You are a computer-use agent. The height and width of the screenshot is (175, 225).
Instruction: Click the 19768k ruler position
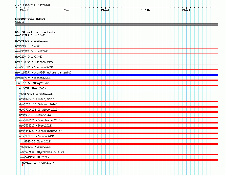(x=146, y=10)
